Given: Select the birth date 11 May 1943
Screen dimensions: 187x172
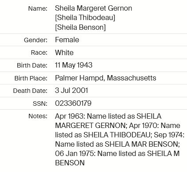Looking at the screenshot, I should [x=74, y=65].
